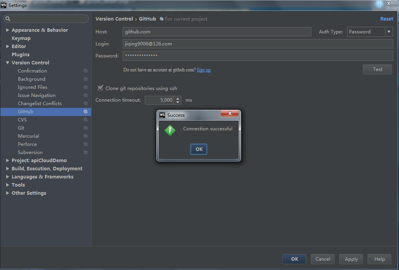Click the project-level icon beside Perforce
This screenshot has width=399, height=270.
tap(85, 144)
